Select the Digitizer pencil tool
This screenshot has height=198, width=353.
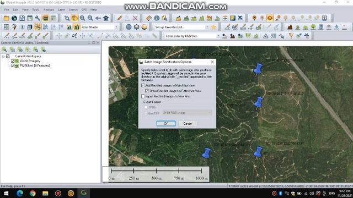pyautogui.click(x=120, y=18)
